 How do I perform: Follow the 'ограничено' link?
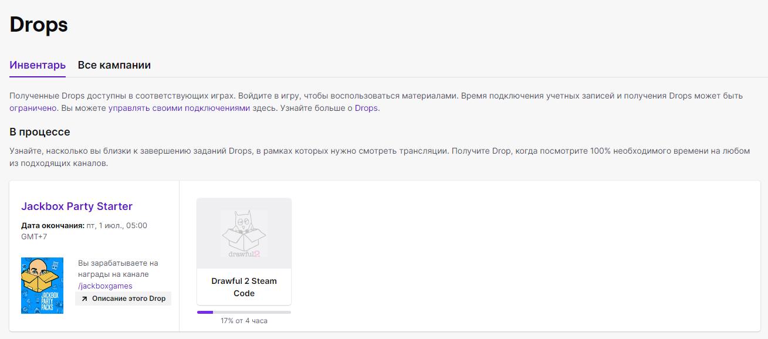click(33, 108)
